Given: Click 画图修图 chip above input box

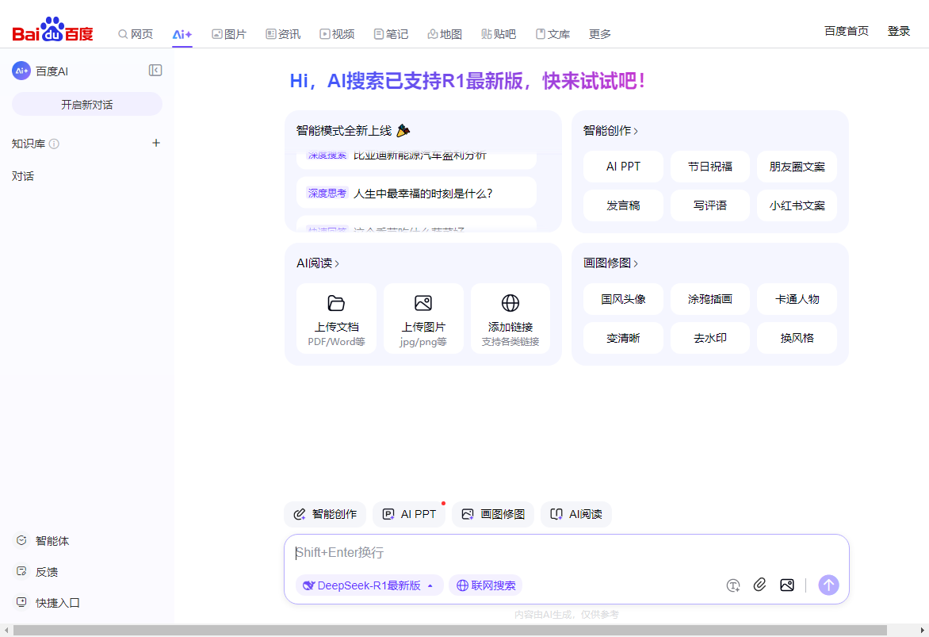Looking at the screenshot, I should pyautogui.click(x=493, y=514).
